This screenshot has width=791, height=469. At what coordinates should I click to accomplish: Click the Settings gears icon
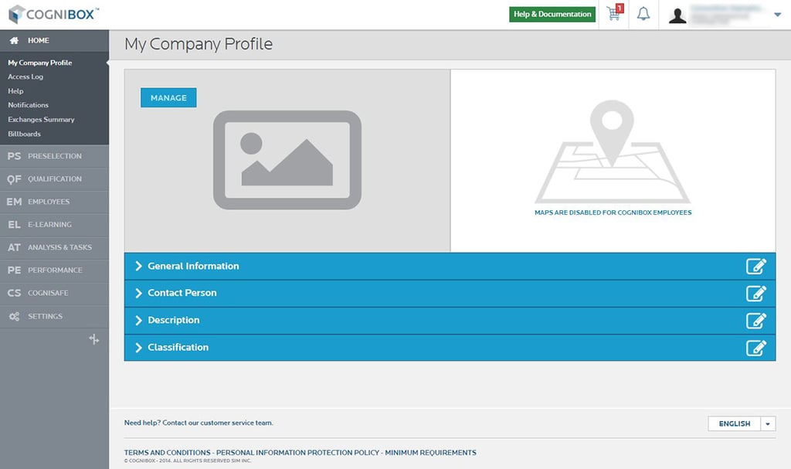coord(14,317)
